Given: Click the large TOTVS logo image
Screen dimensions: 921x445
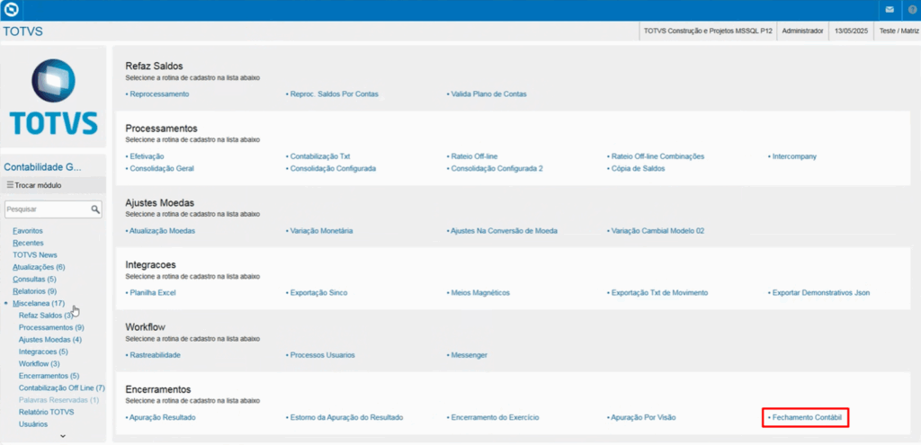Looking at the screenshot, I should pyautogui.click(x=53, y=97).
